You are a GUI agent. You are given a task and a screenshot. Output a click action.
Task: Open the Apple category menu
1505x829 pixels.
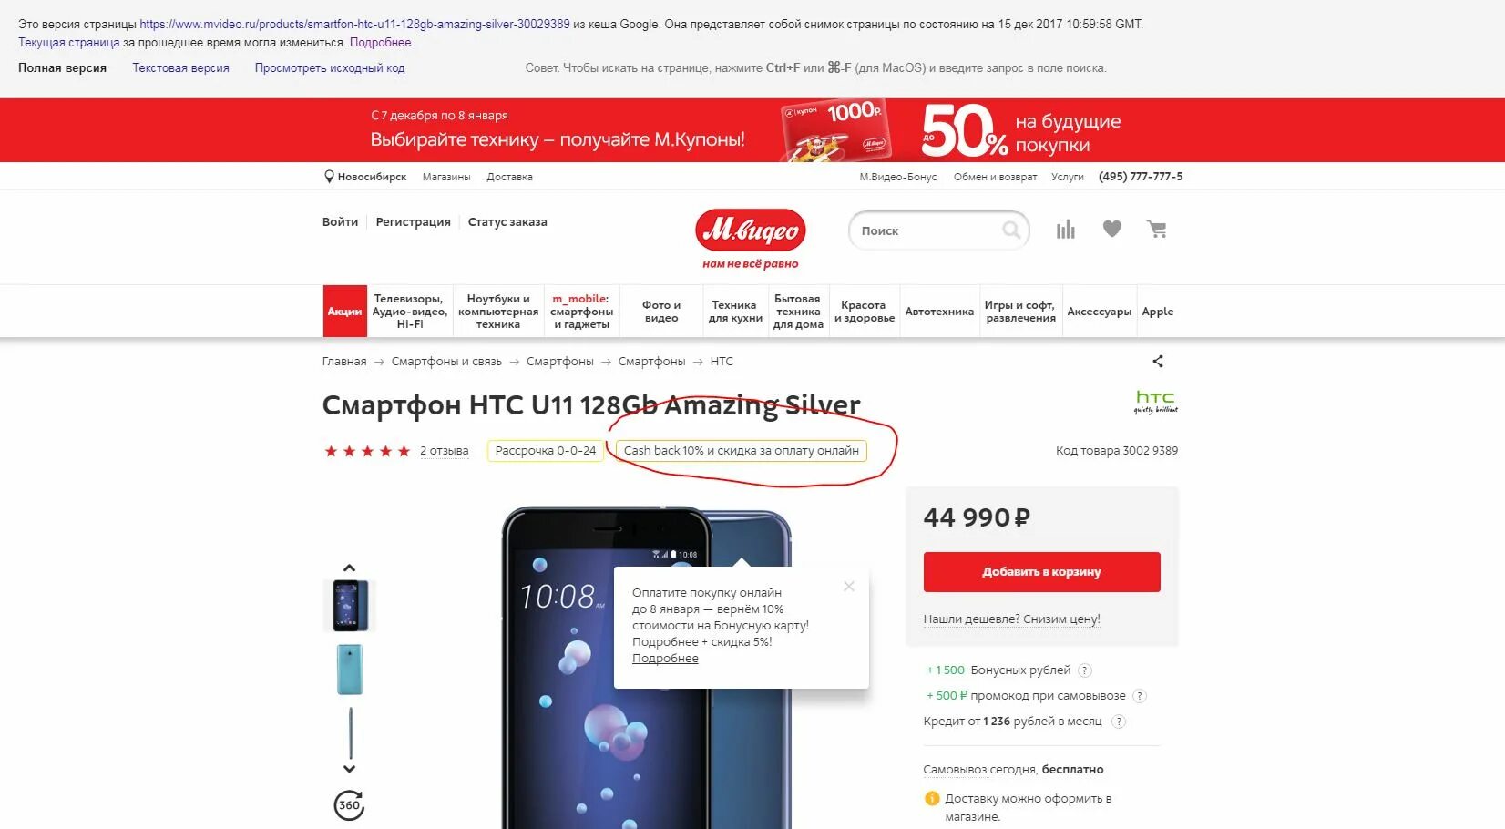pos(1158,312)
